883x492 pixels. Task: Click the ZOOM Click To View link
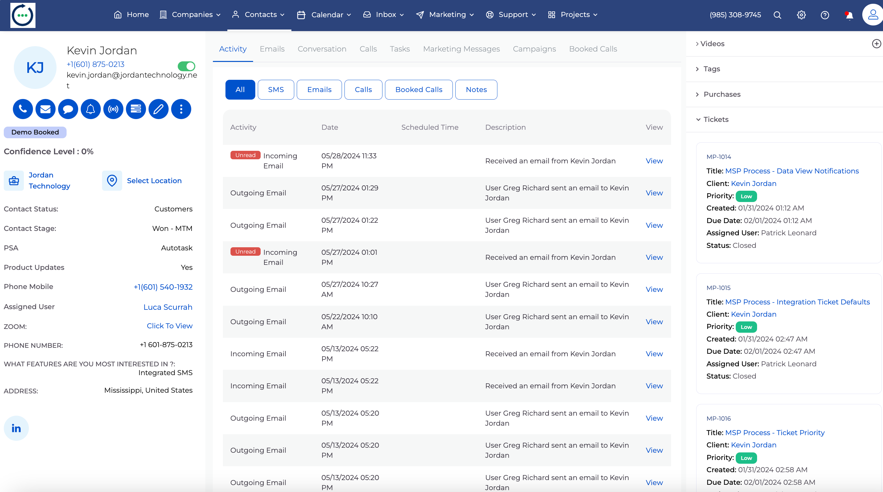(169, 326)
